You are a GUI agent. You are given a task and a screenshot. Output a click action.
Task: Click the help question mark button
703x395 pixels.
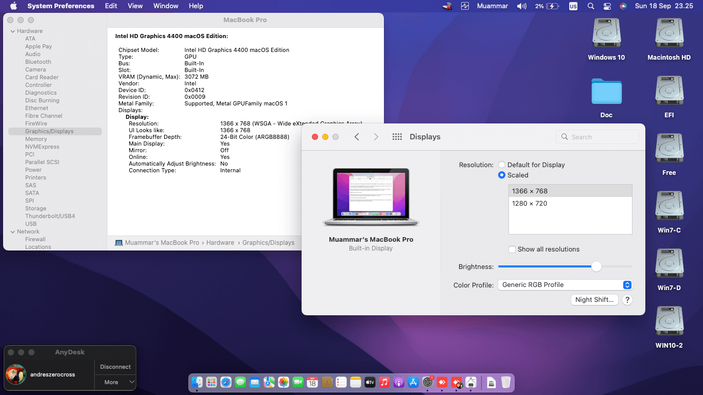pos(627,300)
